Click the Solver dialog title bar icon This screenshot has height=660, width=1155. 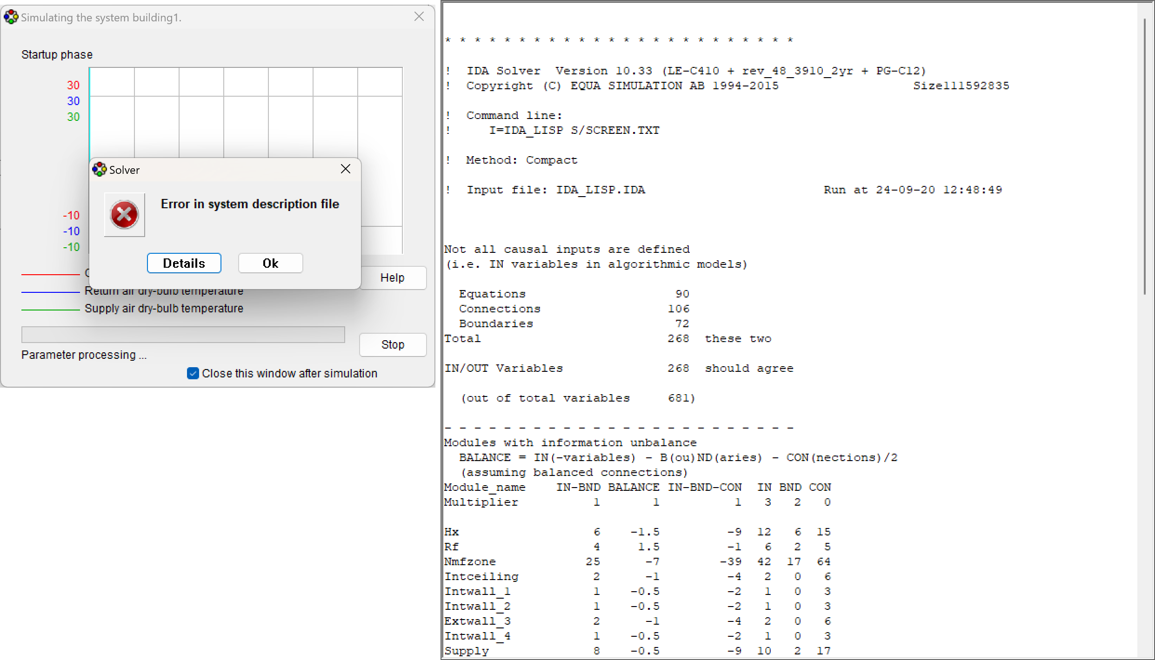[x=100, y=170]
